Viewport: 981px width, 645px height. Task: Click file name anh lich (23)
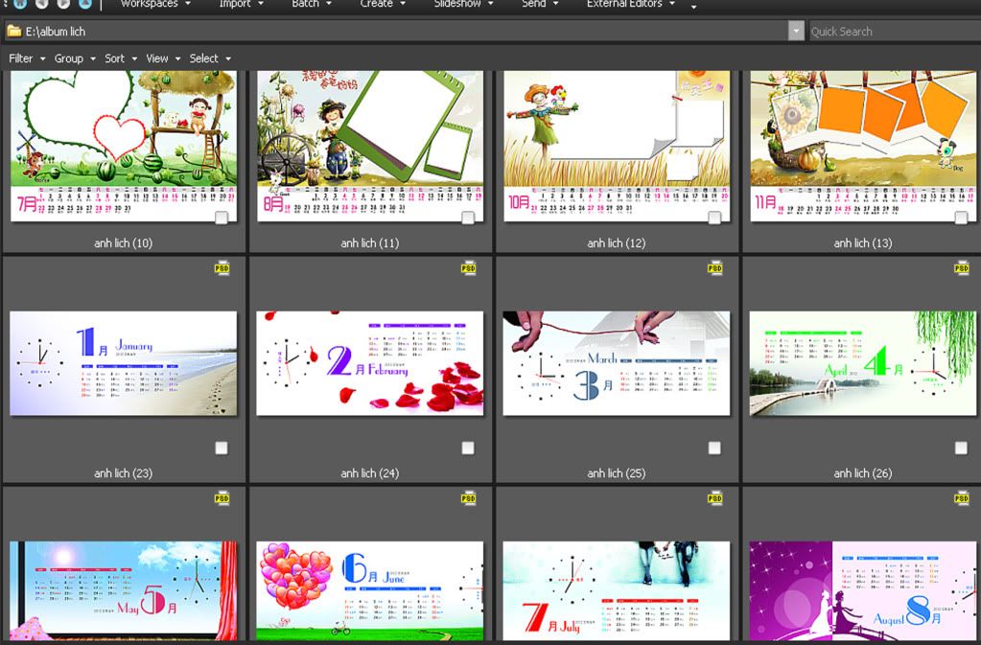click(124, 473)
